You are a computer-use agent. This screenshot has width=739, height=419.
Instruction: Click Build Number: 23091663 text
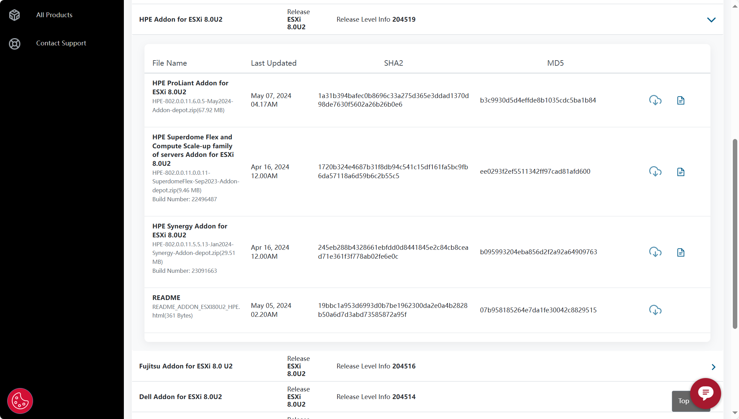[x=184, y=271]
